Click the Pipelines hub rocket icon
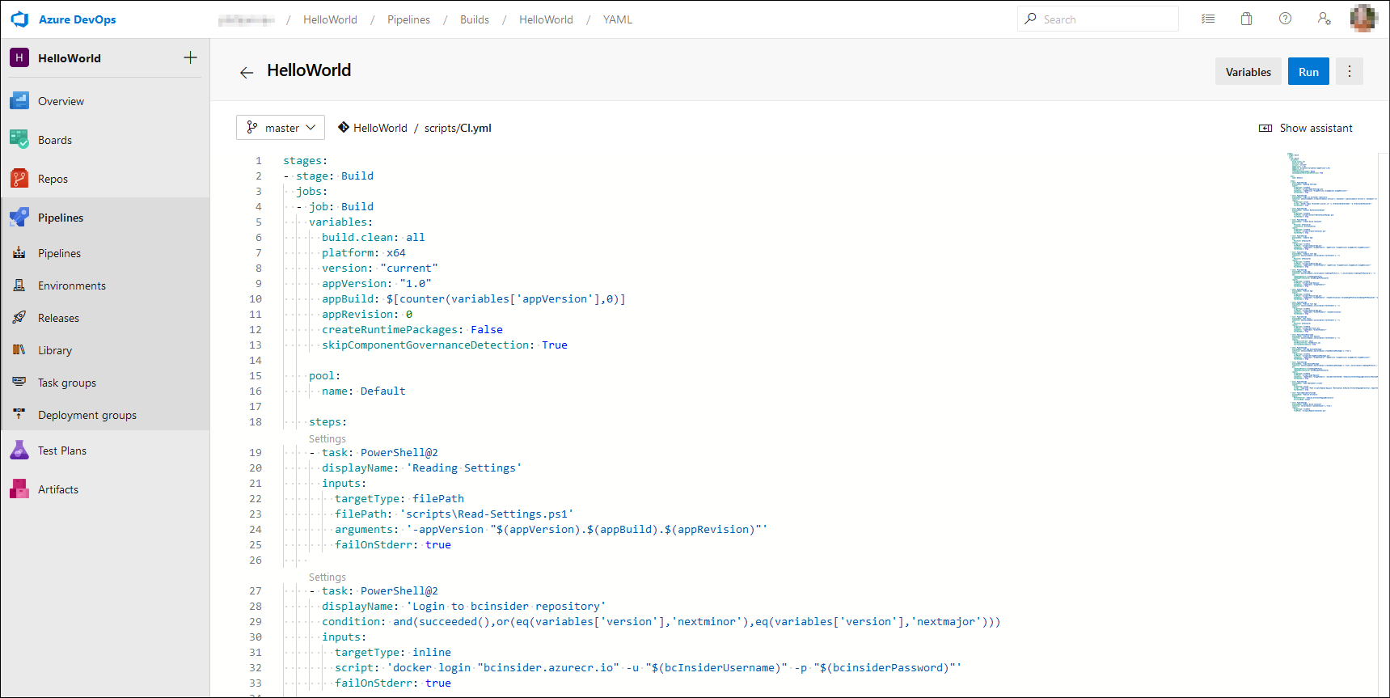Image resolution: width=1390 pixels, height=698 pixels. (x=19, y=218)
